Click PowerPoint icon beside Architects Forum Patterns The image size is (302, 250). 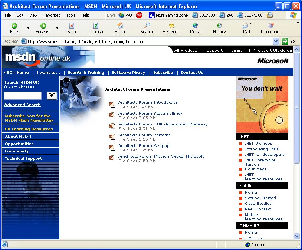tap(112, 137)
